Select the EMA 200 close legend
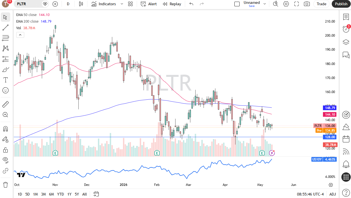The height and width of the screenshot is (198, 351). coord(27,21)
